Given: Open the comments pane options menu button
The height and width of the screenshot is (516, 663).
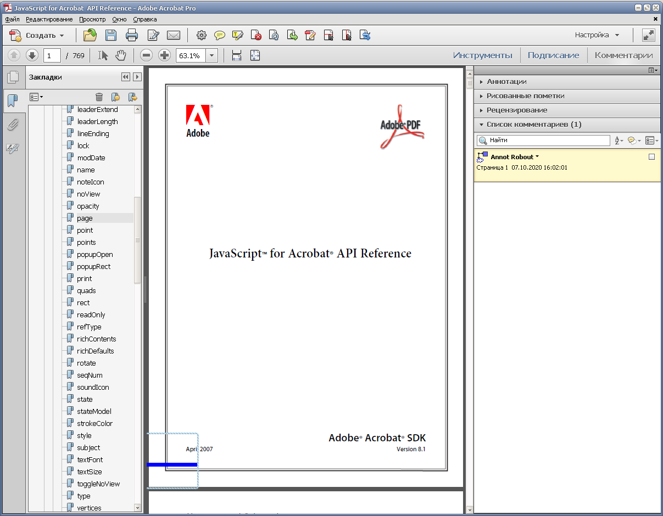Looking at the screenshot, I should [653, 70].
